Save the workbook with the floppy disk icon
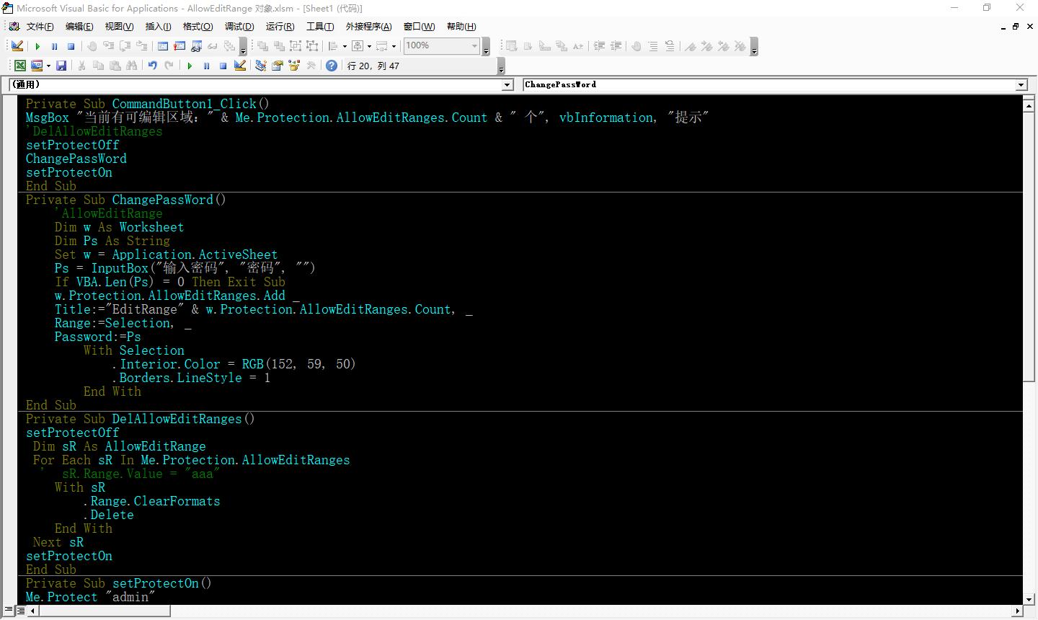 (x=61, y=66)
